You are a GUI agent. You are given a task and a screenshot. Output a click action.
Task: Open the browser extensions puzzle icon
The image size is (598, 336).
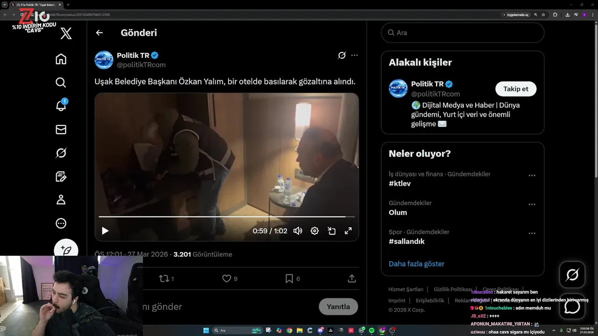[x=555, y=14]
